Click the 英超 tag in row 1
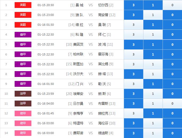 coord(23,5)
